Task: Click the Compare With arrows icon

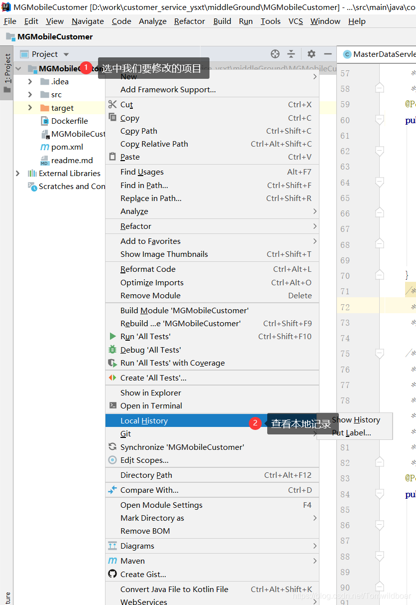Action: click(x=112, y=490)
